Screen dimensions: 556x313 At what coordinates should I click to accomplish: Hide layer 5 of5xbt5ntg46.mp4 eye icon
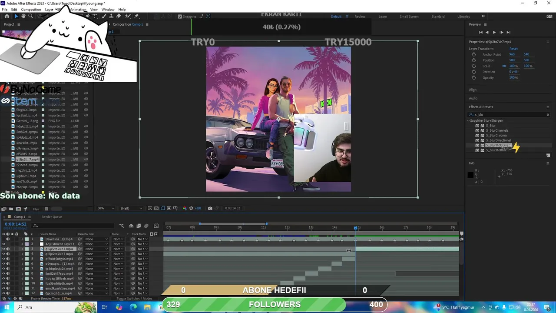(x=3, y=259)
